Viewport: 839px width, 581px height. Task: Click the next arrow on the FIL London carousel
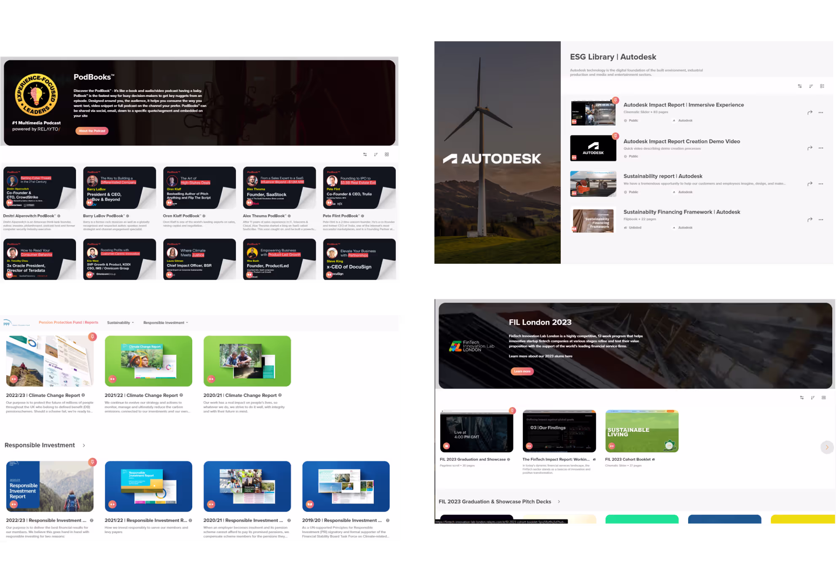point(827,447)
